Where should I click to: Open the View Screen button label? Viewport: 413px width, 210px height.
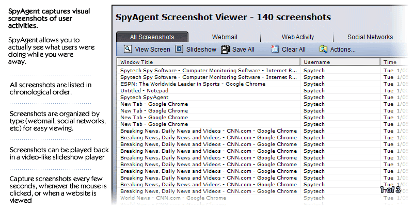click(152, 49)
